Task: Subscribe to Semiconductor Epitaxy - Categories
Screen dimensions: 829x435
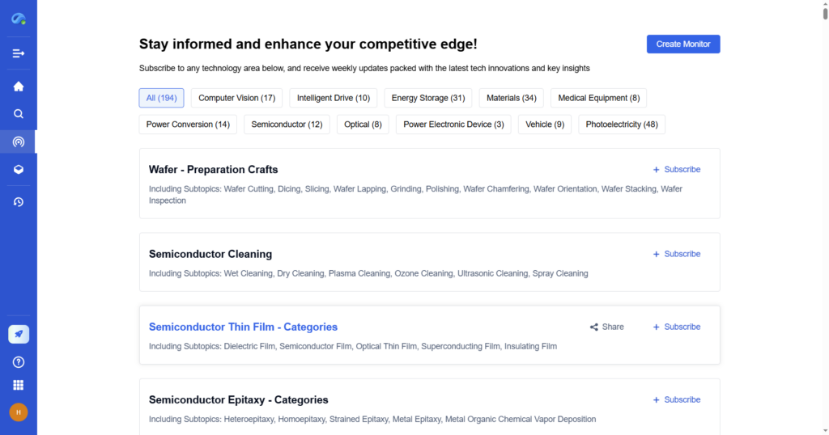Action: 677,399
